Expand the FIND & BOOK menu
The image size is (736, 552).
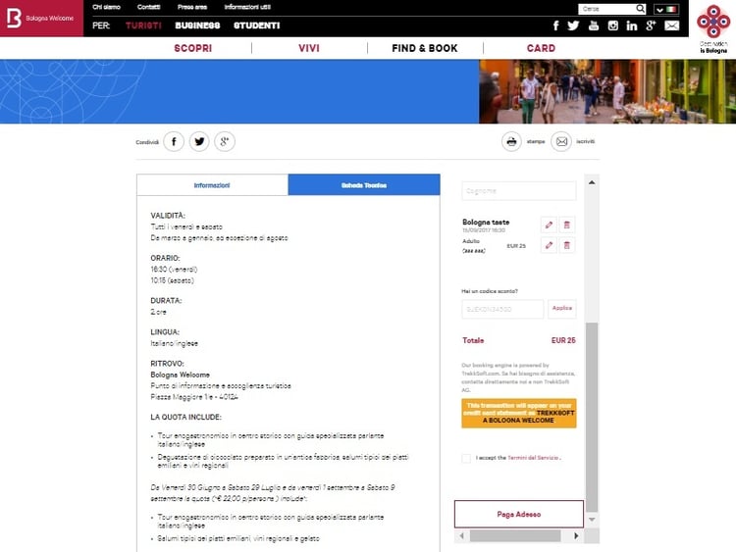click(x=424, y=48)
